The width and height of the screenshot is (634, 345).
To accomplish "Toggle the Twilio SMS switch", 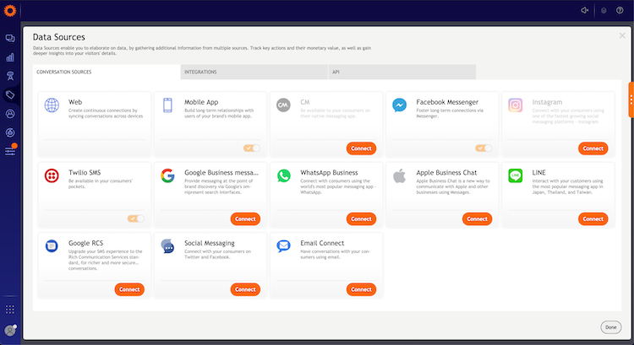I will point(136,218).
